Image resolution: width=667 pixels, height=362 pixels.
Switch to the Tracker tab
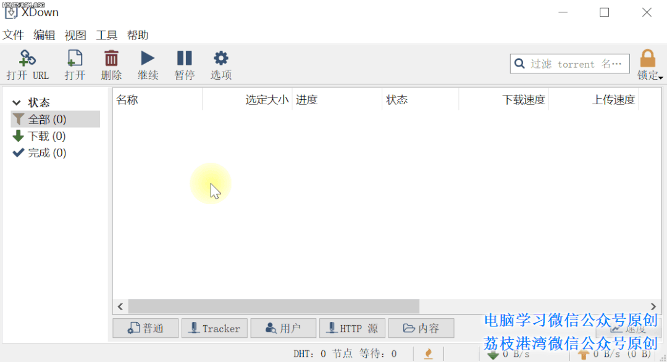[214, 328]
